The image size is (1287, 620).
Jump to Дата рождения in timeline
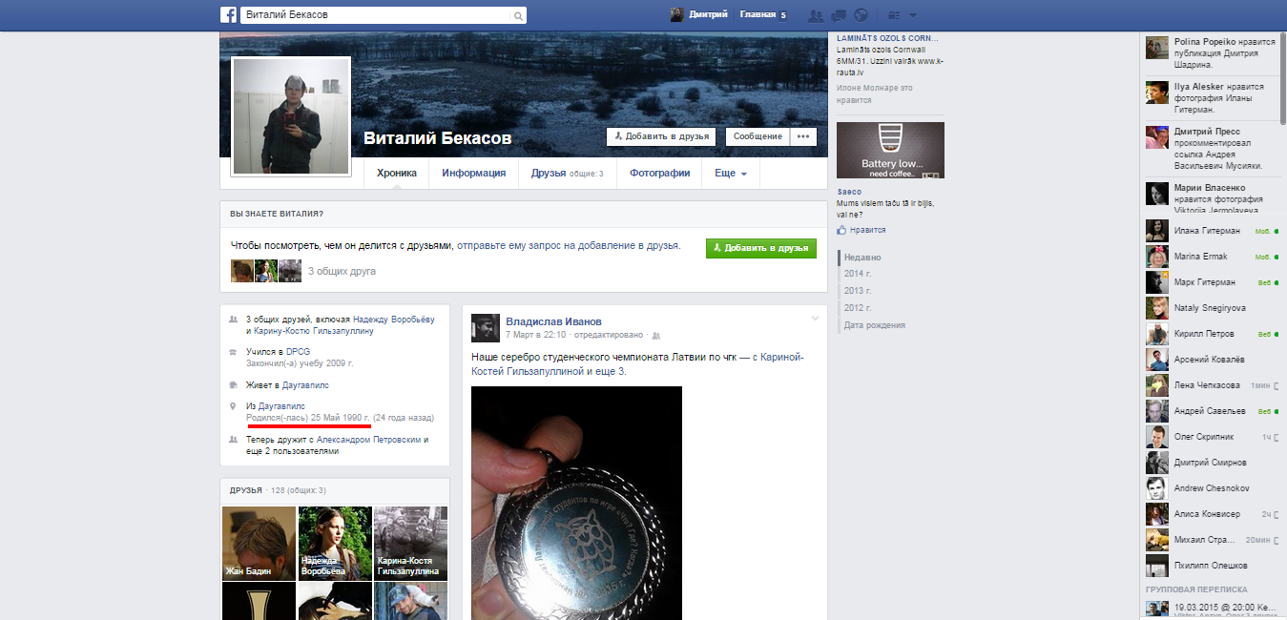pos(875,325)
